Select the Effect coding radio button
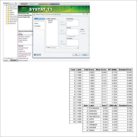 click(81, 31)
